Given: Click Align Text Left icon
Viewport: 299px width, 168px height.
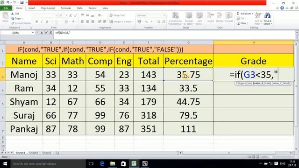Looking at the screenshot, I should 82,22.
